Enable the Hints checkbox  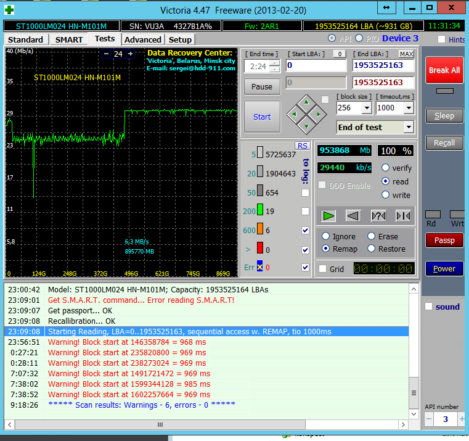click(x=441, y=39)
